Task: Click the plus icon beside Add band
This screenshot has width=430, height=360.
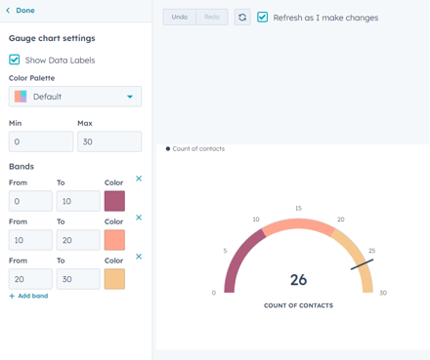Action: click(12, 296)
